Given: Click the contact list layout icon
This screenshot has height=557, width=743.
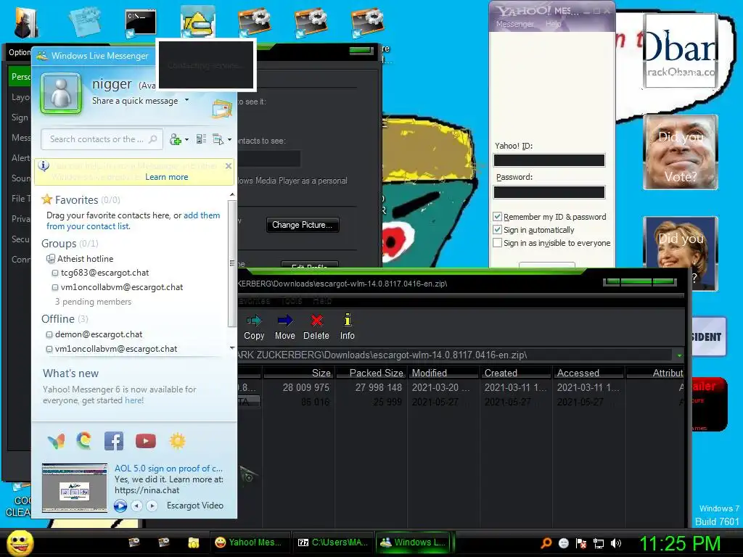Looking at the screenshot, I should click(201, 139).
